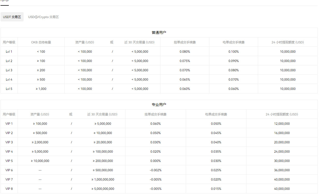Click the 挂单成交手续费 column header
This screenshot has height=195, width=320.
point(184,42)
